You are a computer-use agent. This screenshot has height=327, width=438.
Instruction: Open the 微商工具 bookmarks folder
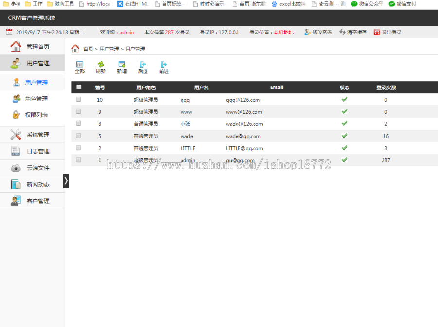click(61, 4)
